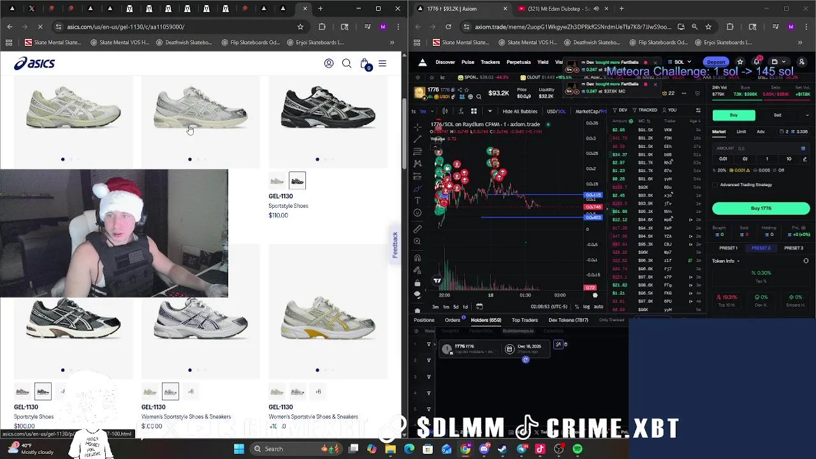Switch to Dev Tokens tab
816x459 pixels.
[568, 320]
